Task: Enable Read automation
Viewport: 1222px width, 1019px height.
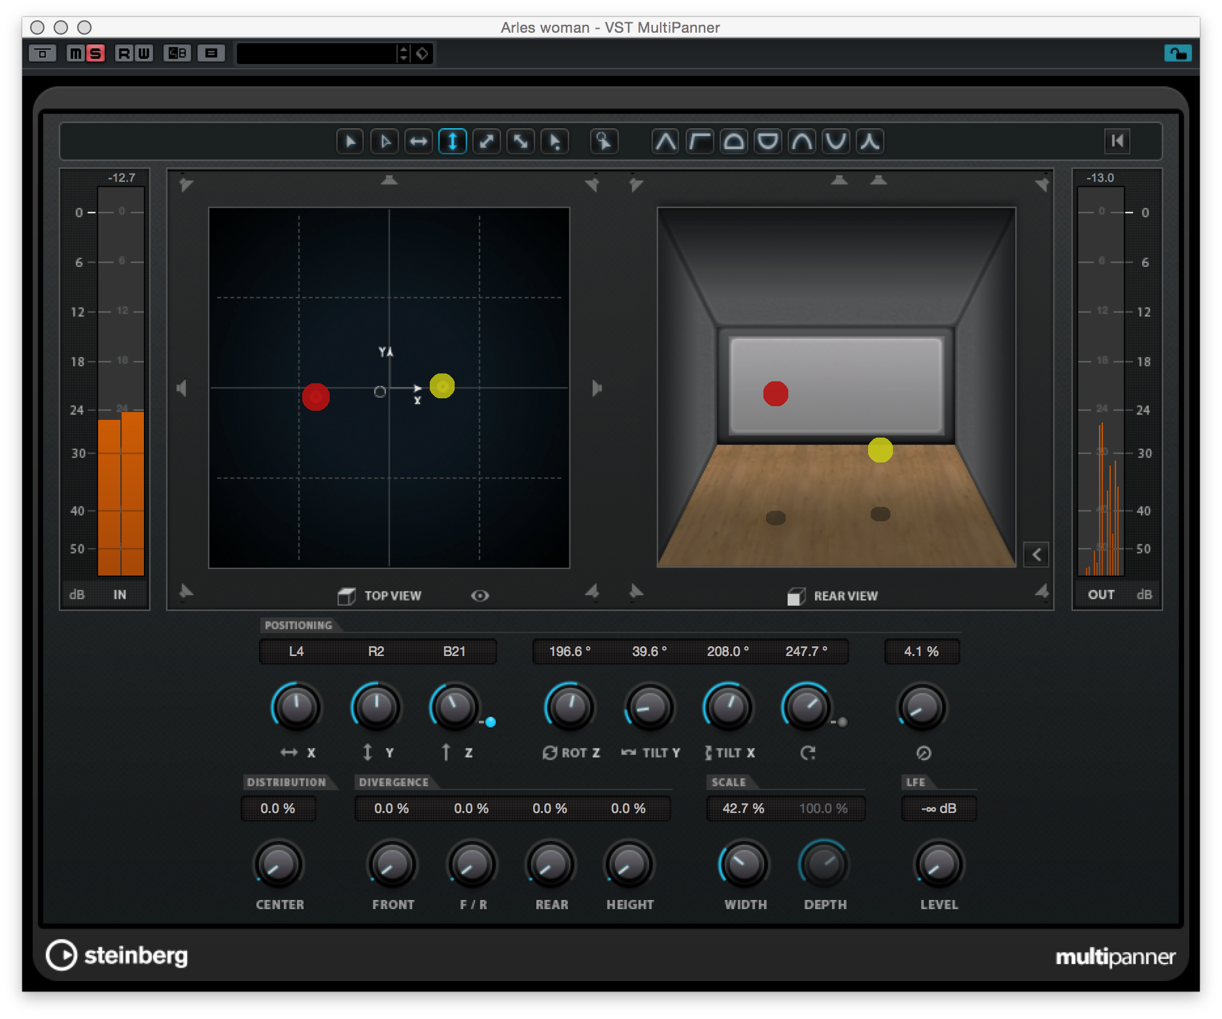Action: point(124,53)
